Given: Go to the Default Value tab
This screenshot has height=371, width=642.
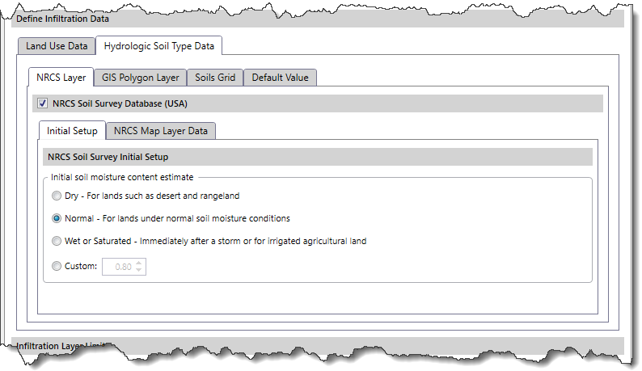Looking at the screenshot, I should pos(280,78).
